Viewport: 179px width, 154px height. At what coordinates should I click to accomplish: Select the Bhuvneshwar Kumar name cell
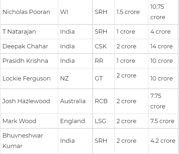coord(23,141)
